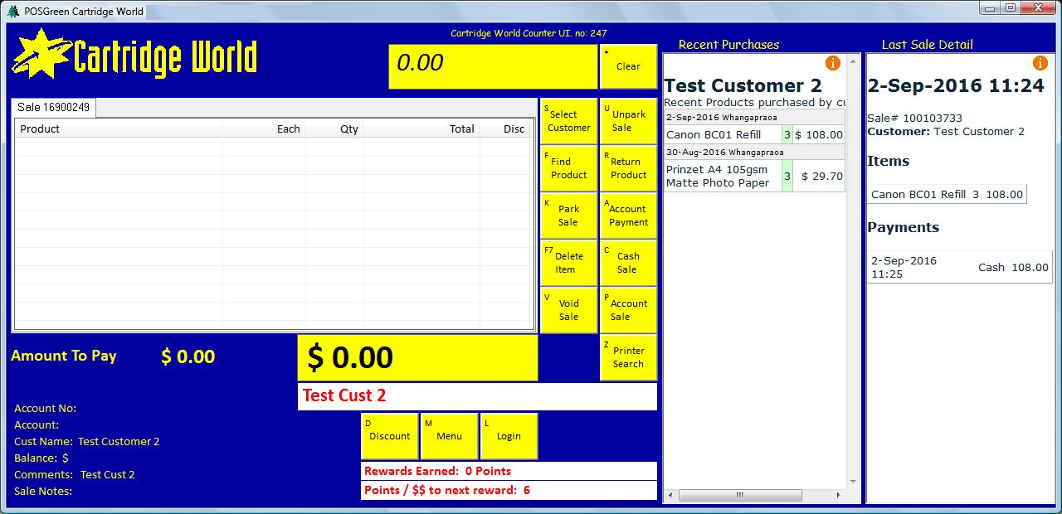Minimize the POSGreen window
This screenshot has width=1062, height=514.
[x=991, y=7]
